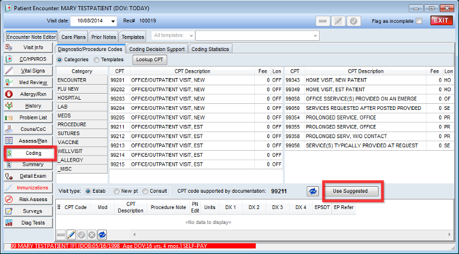
Task: Open the Allergy/Rxn section
Action: click(28, 94)
